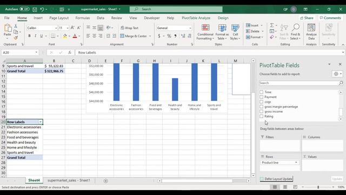Click the AutoSum sigma icon
The height and width of the screenshot is (195, 346).
click(x=272, y=25)
